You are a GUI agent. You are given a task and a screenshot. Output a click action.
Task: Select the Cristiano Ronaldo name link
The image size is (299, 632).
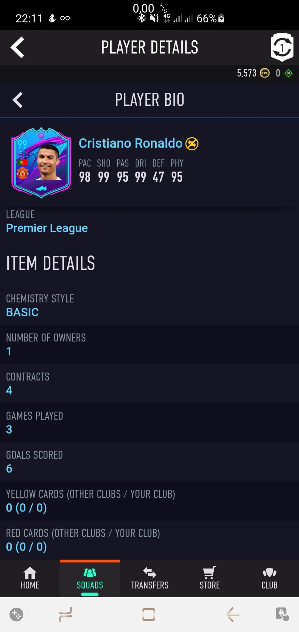(x=130, y=143)
